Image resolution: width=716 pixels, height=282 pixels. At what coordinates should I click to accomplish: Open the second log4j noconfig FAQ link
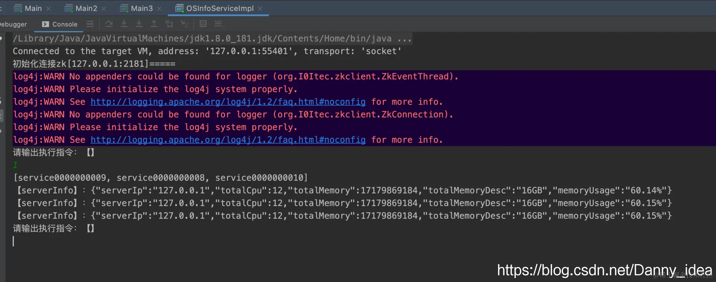[228, 140]
